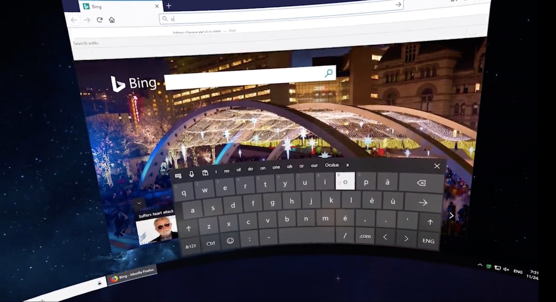The height and width of the screenshot is (302, 556).
Task: Open the keyboard clipboard icon
Action: [205, 173]
